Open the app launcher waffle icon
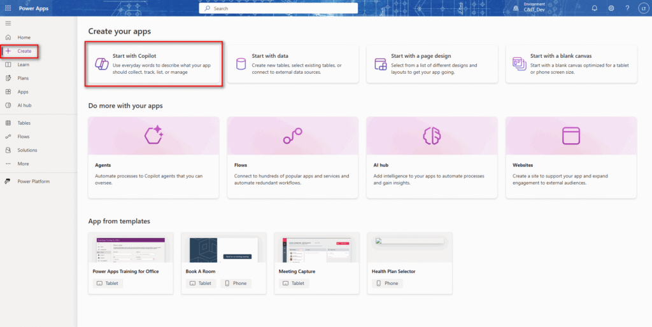The image size is (652, 327). click(8, 8)
